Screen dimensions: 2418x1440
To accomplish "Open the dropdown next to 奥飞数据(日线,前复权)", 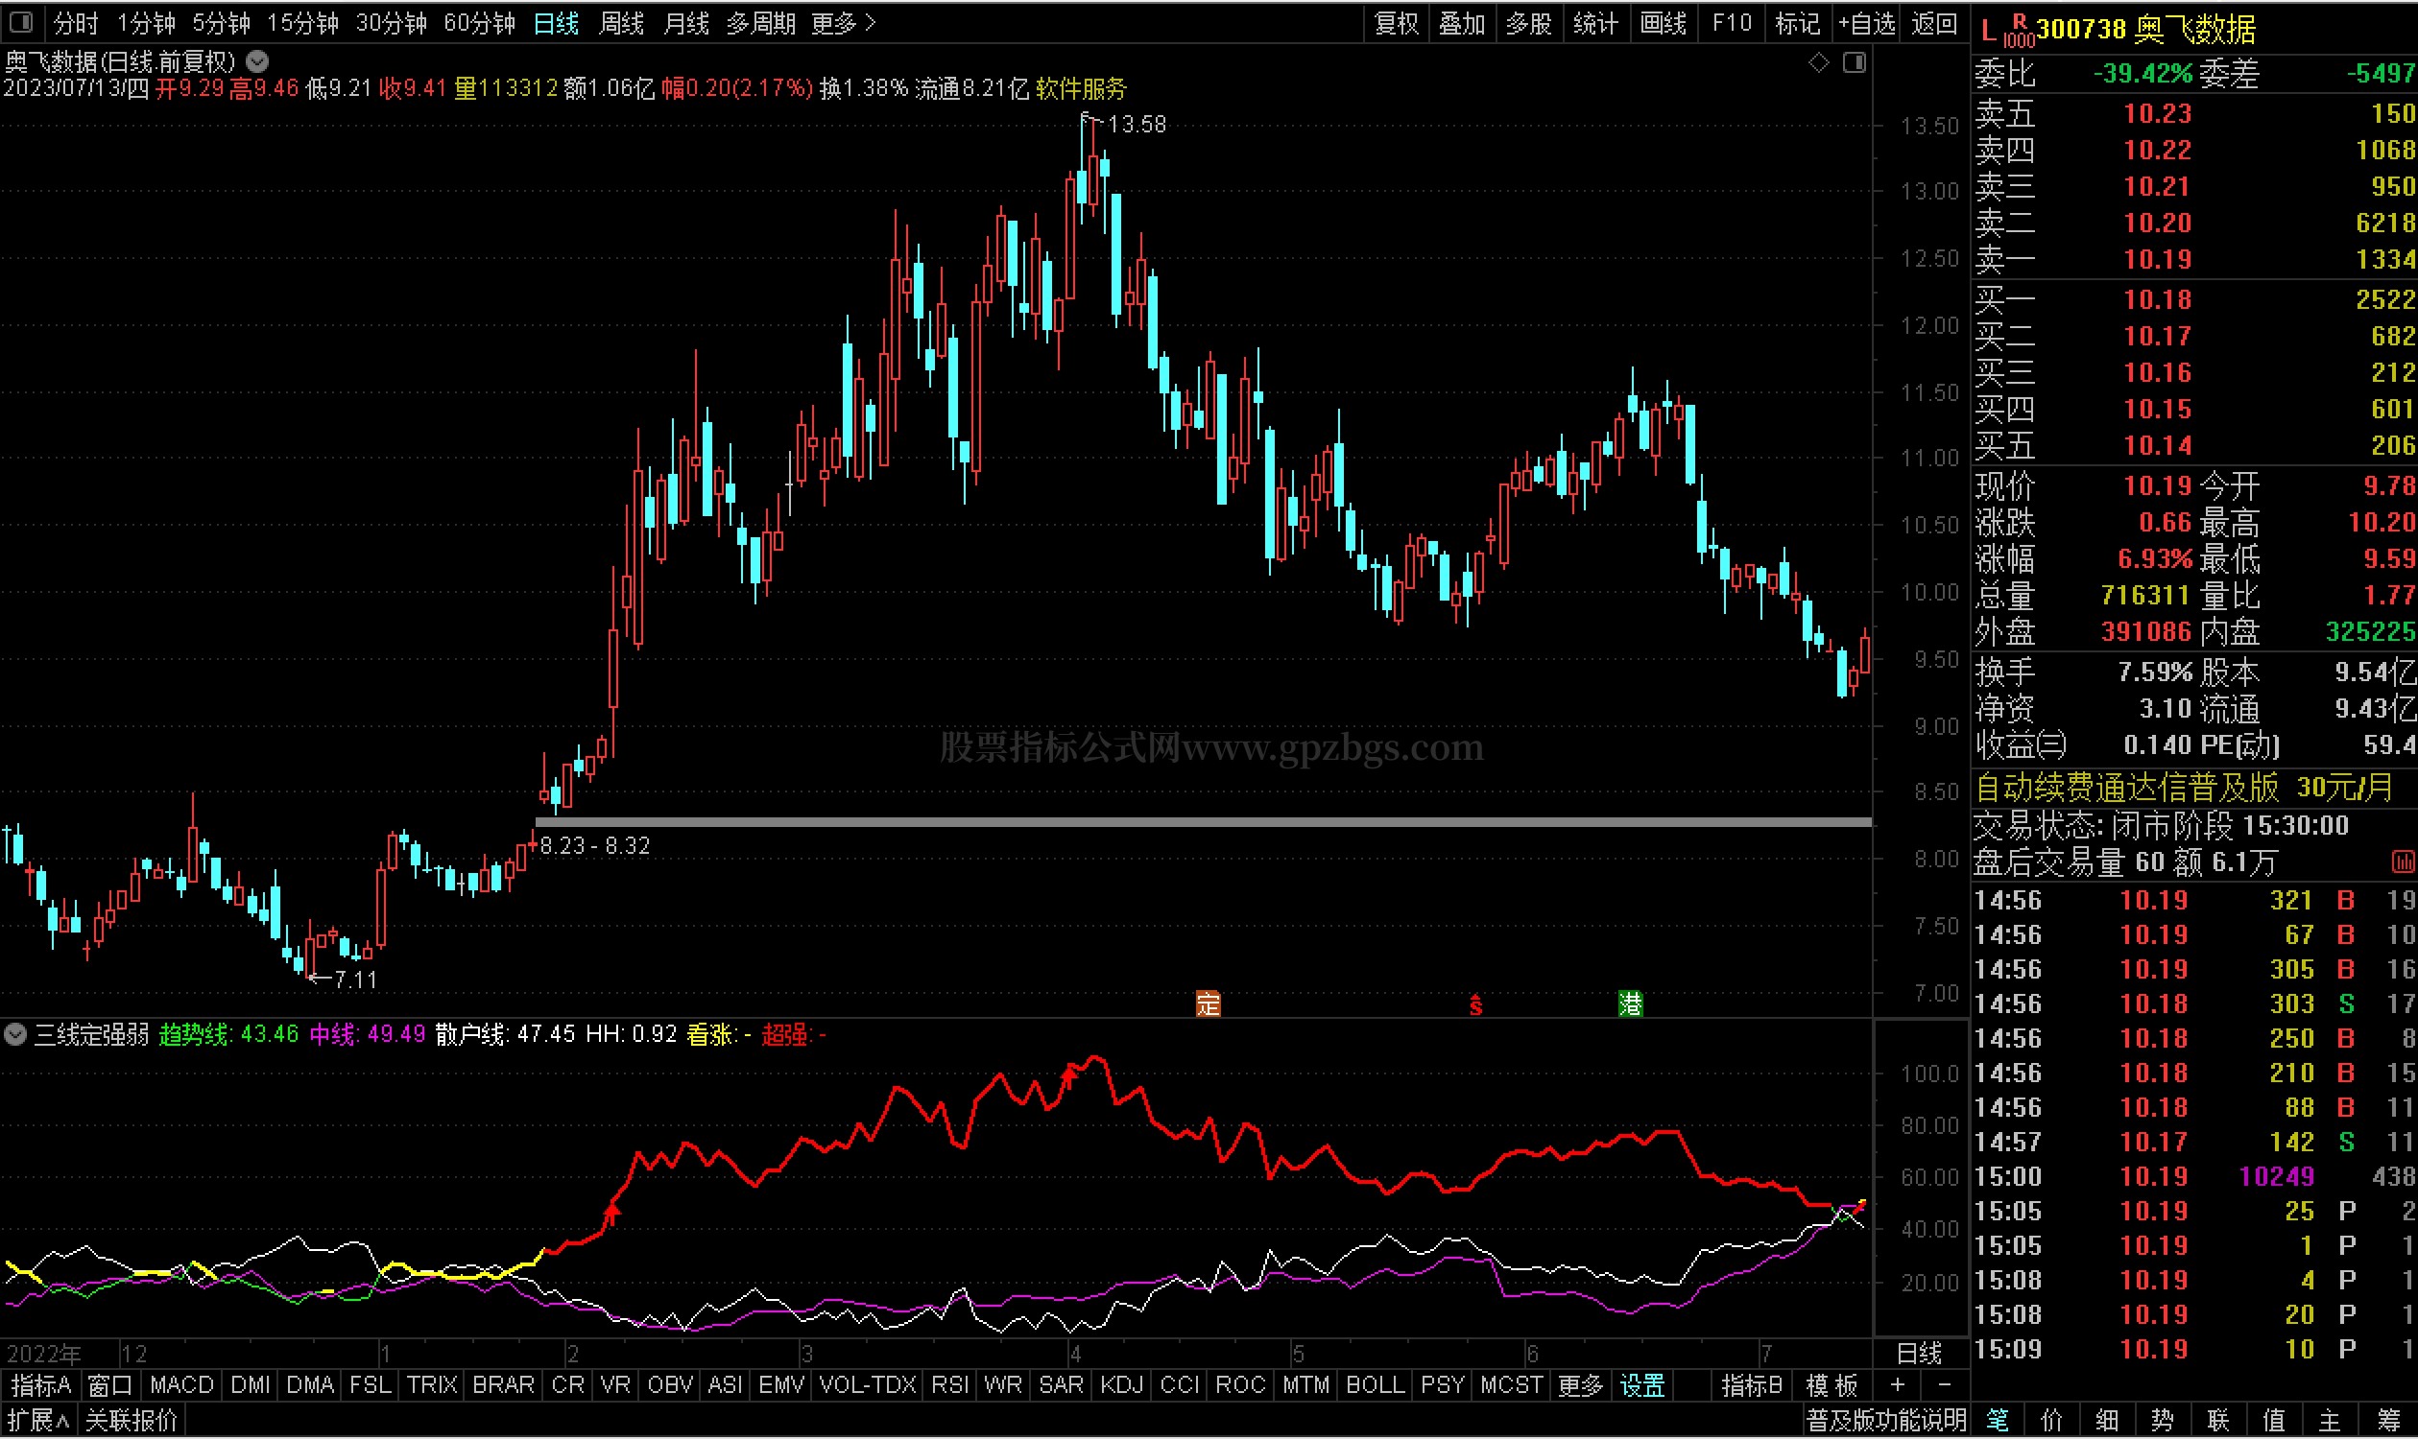I will tap(257, 61).
